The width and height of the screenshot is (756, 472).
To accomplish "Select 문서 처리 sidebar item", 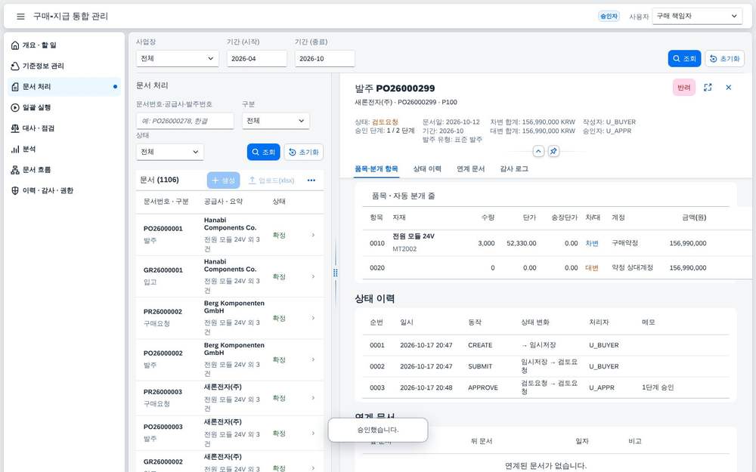I will (x=64, y=87).
